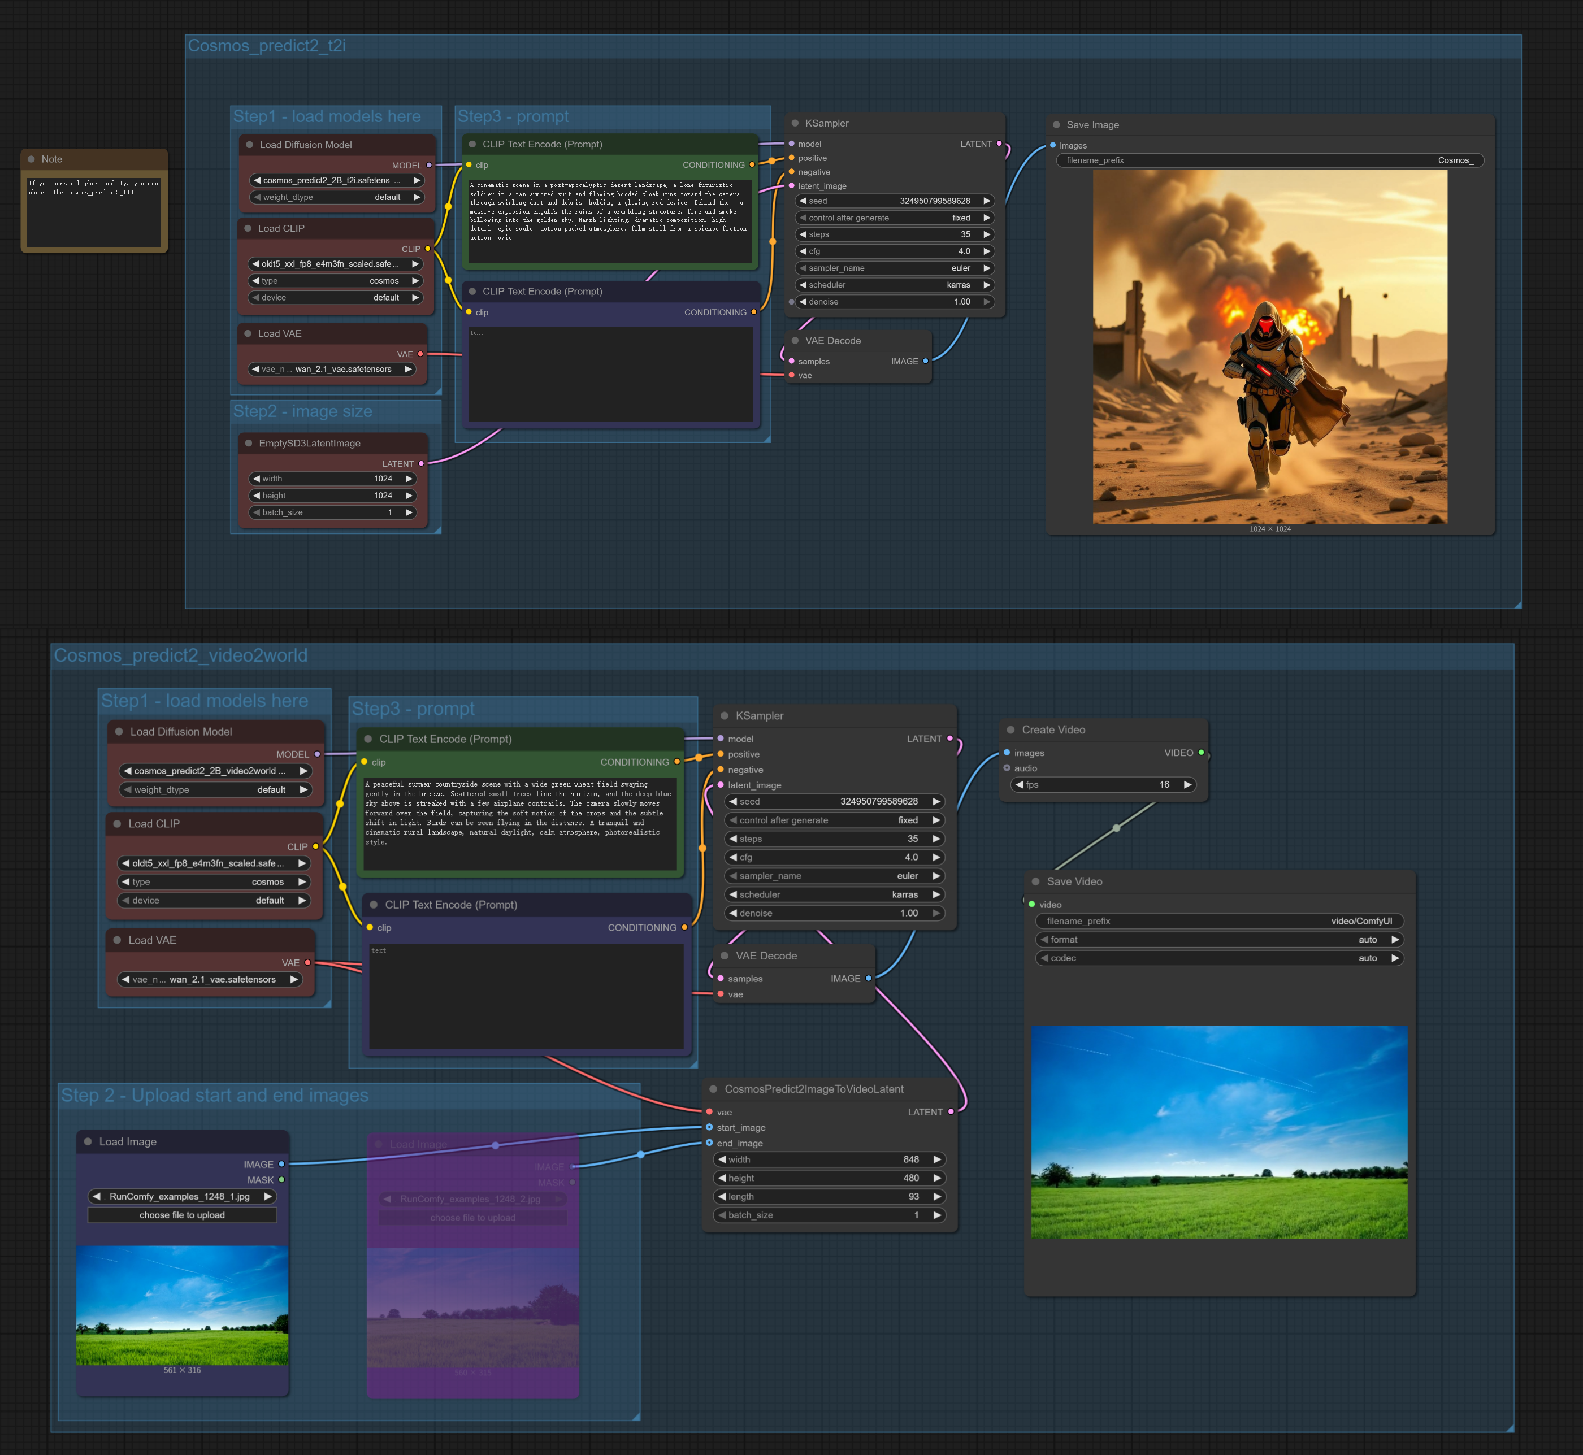Collapse the CosmosPredict2ImageToVideoLatent node title dot
Screen dimensions: 1583x1455
click(713, 1089)
